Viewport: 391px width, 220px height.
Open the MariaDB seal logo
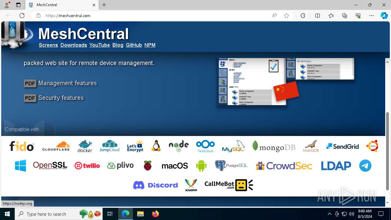(x=311, y=146)
